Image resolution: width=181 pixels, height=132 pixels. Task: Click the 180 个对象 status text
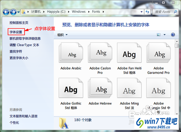(83, 120)
